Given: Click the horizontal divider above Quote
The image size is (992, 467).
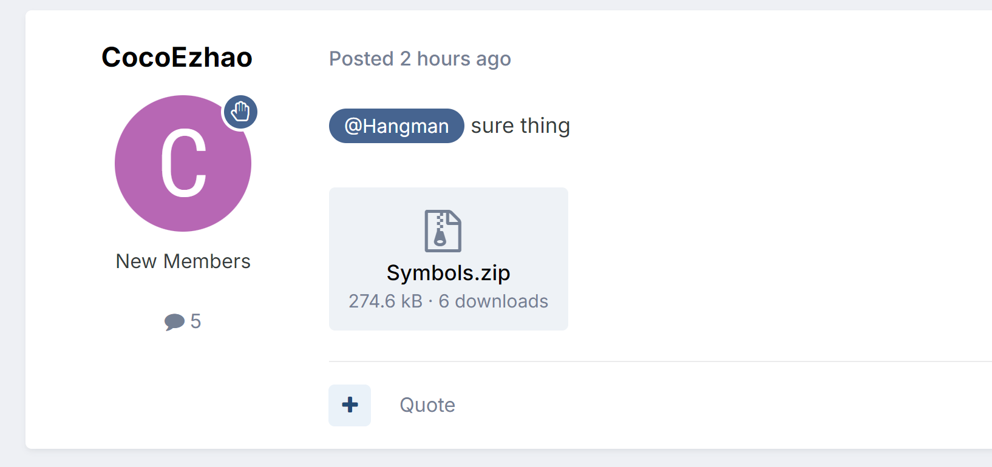Looking at the screenshot, I should click(661, 361).
